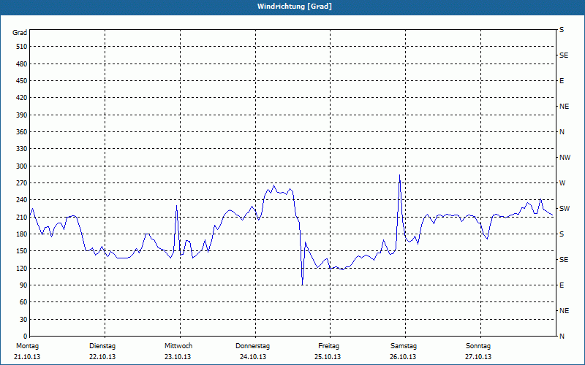Select the 510 value on the y-axis

[x=22, y=47]
